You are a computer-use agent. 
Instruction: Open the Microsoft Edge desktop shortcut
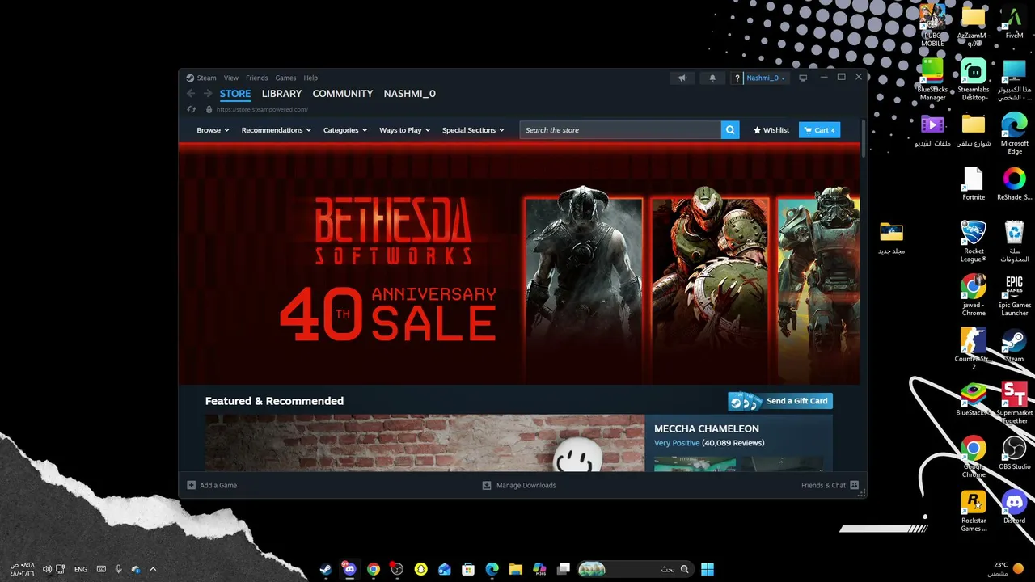1014,134
